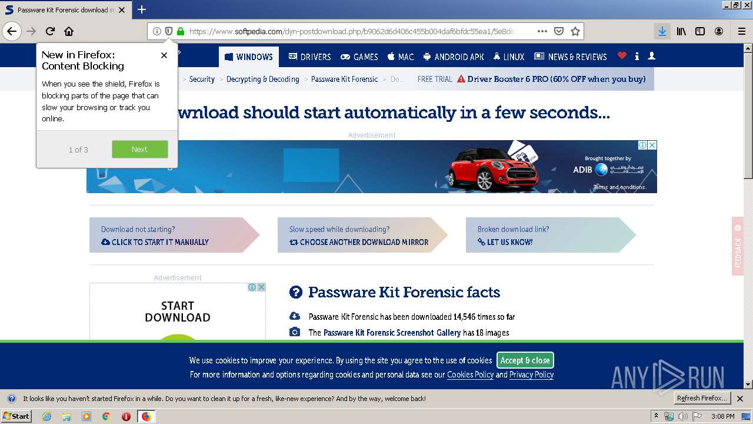The width and height of the screenshot is (753, 424).
Task: Click the Start Download side advertisement
Action: coord(178,312)
